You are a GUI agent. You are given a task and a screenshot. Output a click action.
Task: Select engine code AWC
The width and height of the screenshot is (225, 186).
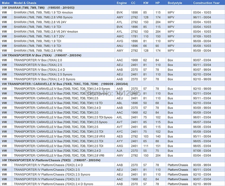tap(120, 36)
